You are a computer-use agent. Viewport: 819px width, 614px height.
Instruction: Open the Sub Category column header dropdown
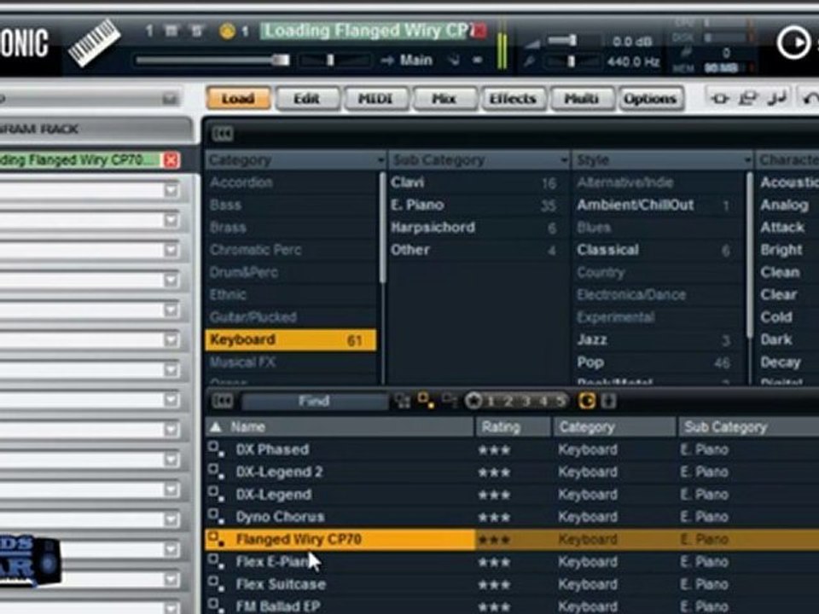(564, 160)
